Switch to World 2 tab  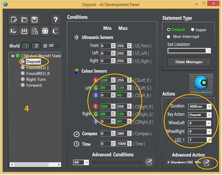click(36, 46)
